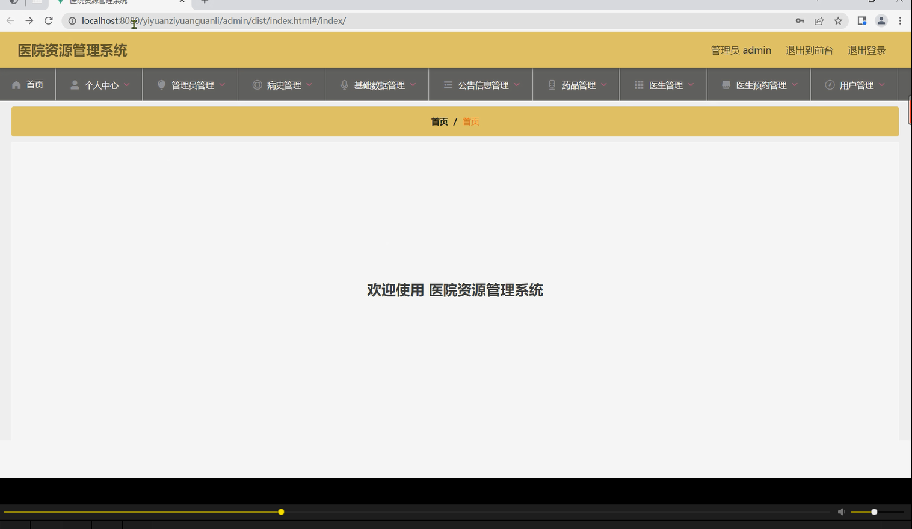Adjust the video volume slider handle
Viewport: 912px width, 529px height.
click(874, 512)
